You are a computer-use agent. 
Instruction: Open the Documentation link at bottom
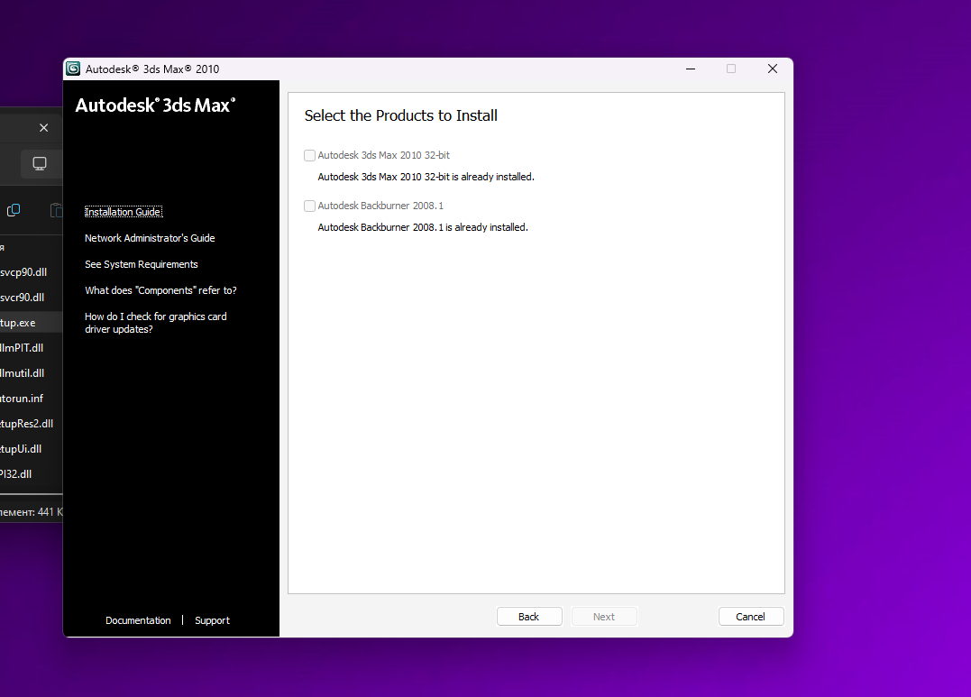tap(138, 620)
